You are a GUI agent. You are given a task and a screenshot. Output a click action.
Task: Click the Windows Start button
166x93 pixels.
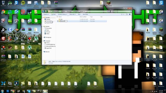[x=2, y=91]
